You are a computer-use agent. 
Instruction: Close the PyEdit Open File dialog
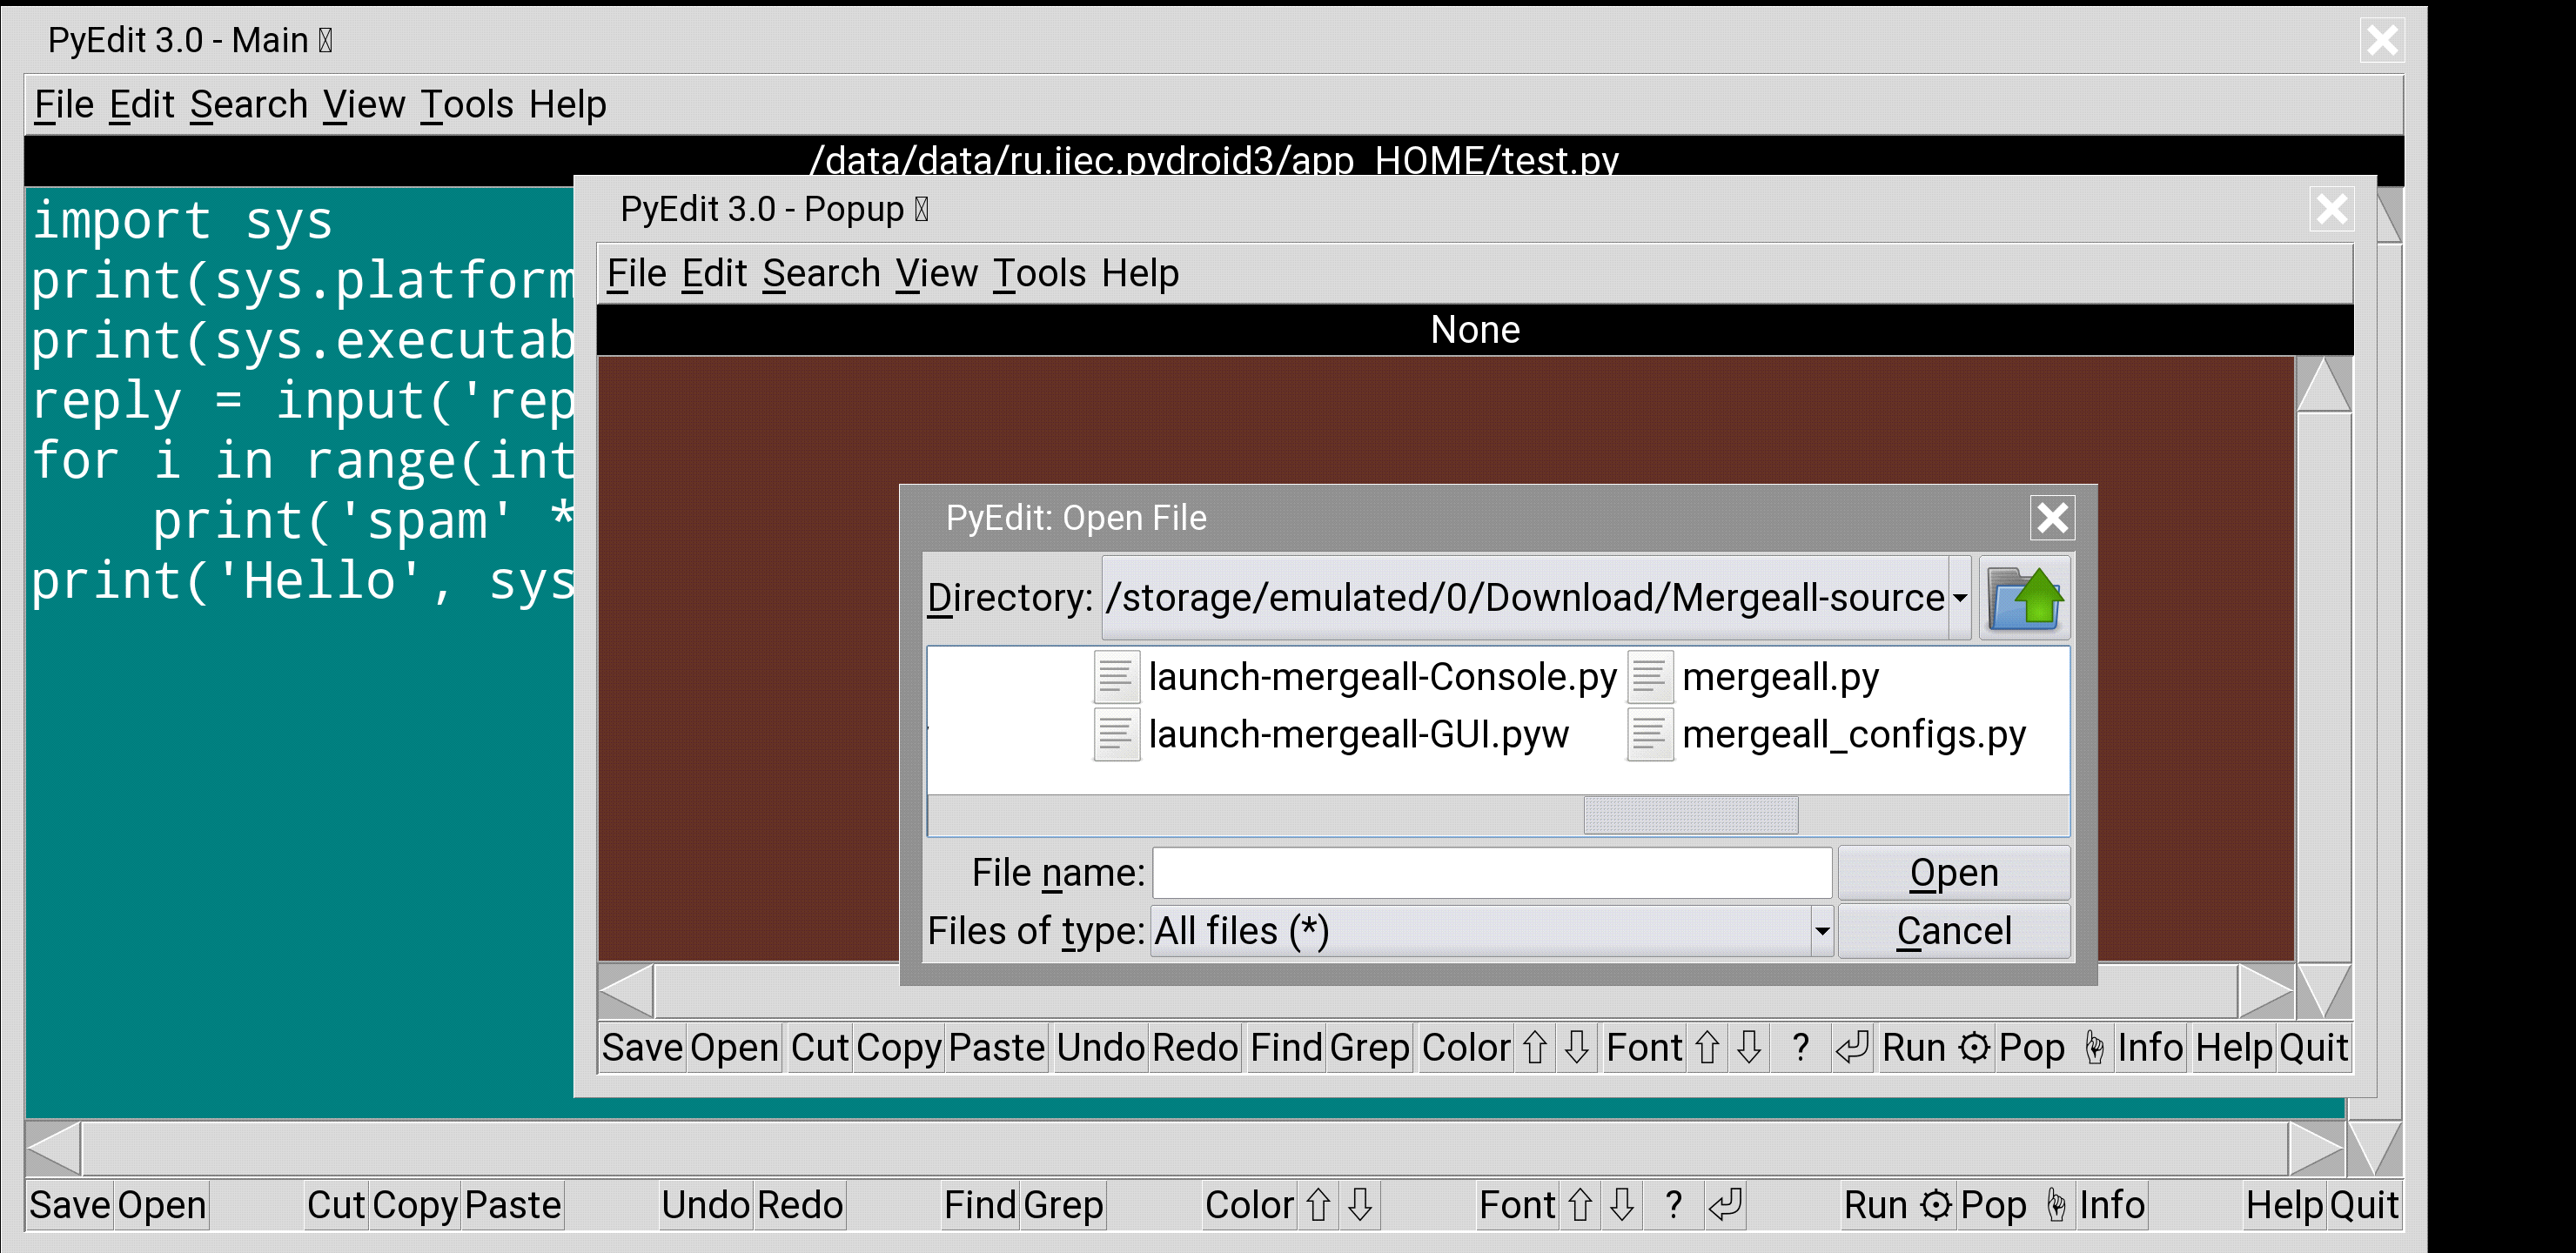click(x=2052, y=517)
